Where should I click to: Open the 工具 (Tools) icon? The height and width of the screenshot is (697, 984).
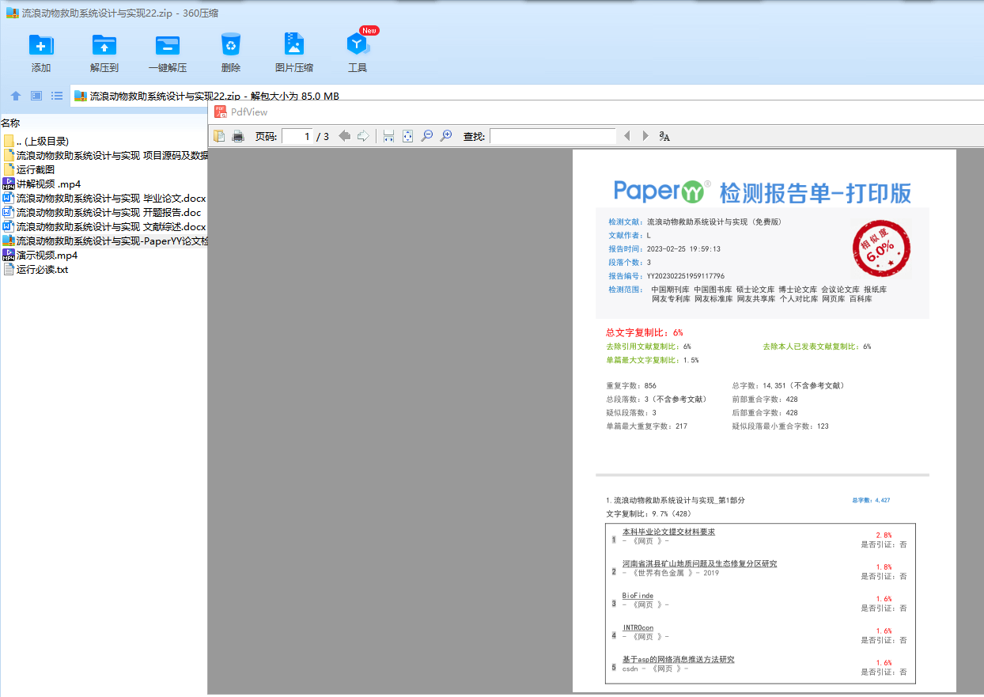358,45
